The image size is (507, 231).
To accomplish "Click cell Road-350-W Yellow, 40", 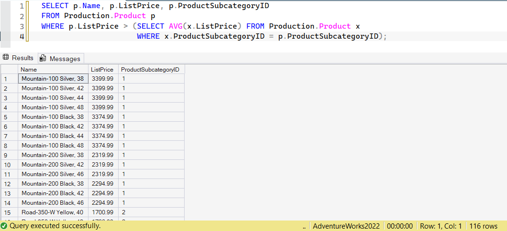I will [54, 212].
